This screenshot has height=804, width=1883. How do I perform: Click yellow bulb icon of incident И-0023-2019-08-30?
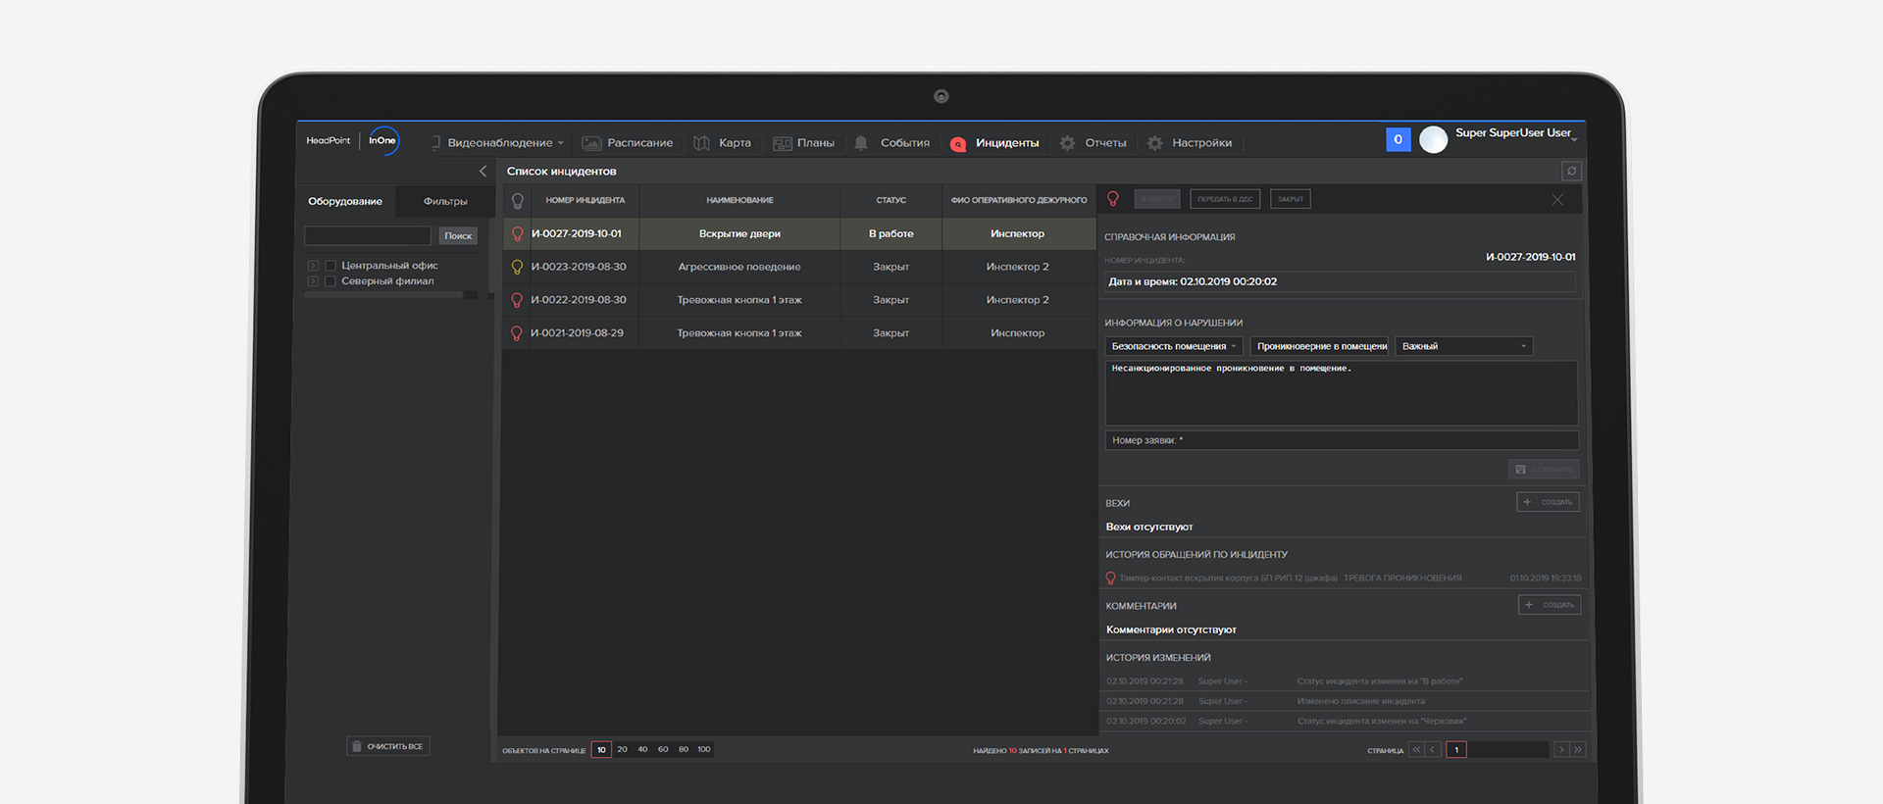click(518, 267)
